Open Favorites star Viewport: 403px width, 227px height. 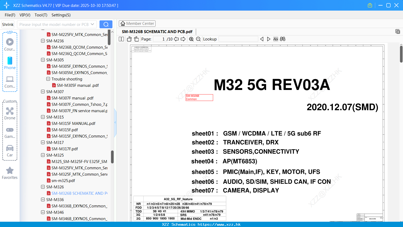(10, 173)
